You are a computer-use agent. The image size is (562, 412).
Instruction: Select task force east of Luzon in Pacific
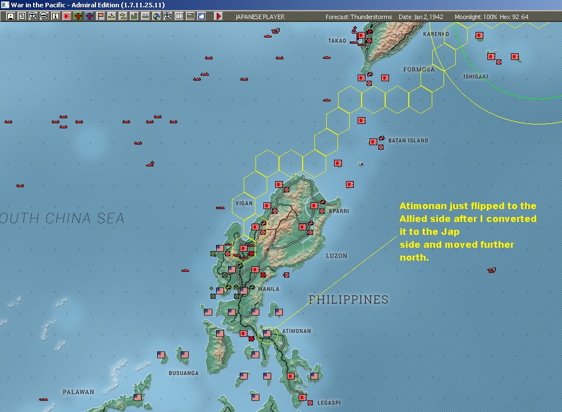tap(491, 270)
